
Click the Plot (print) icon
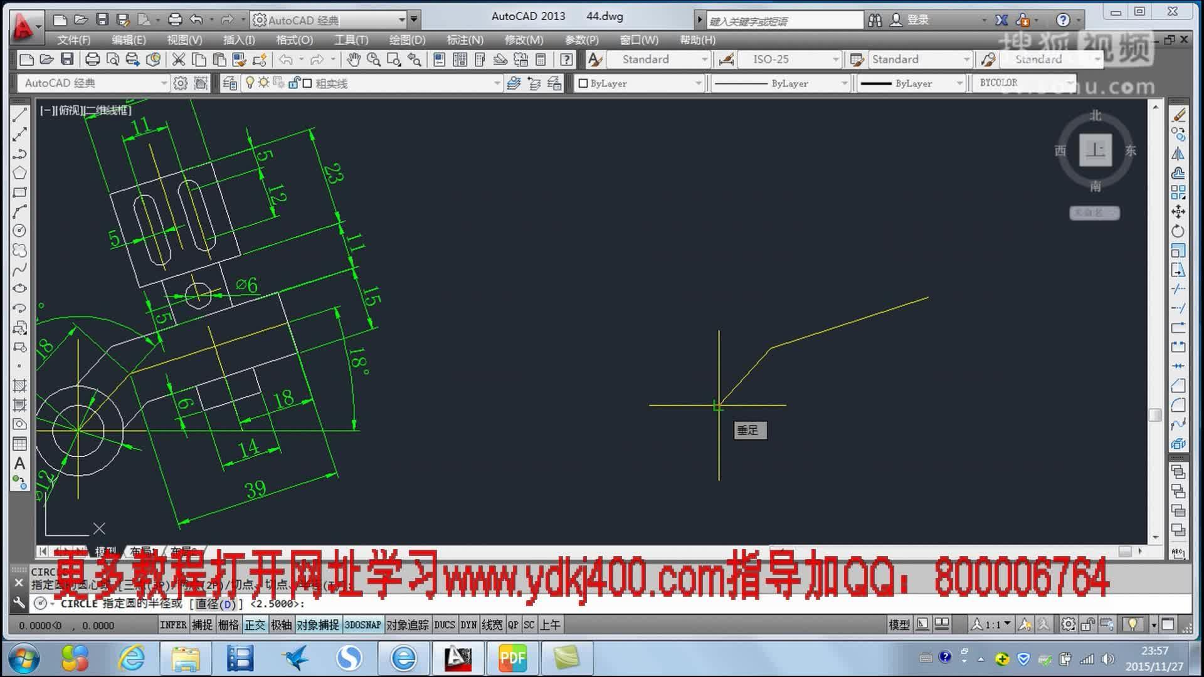click(x=93, y=60)
